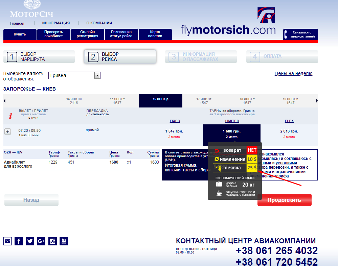The width and height of the screenshot is (338, 266).
Task: Select date 19 ЯНВ Сб 1547
Action: 290,101
